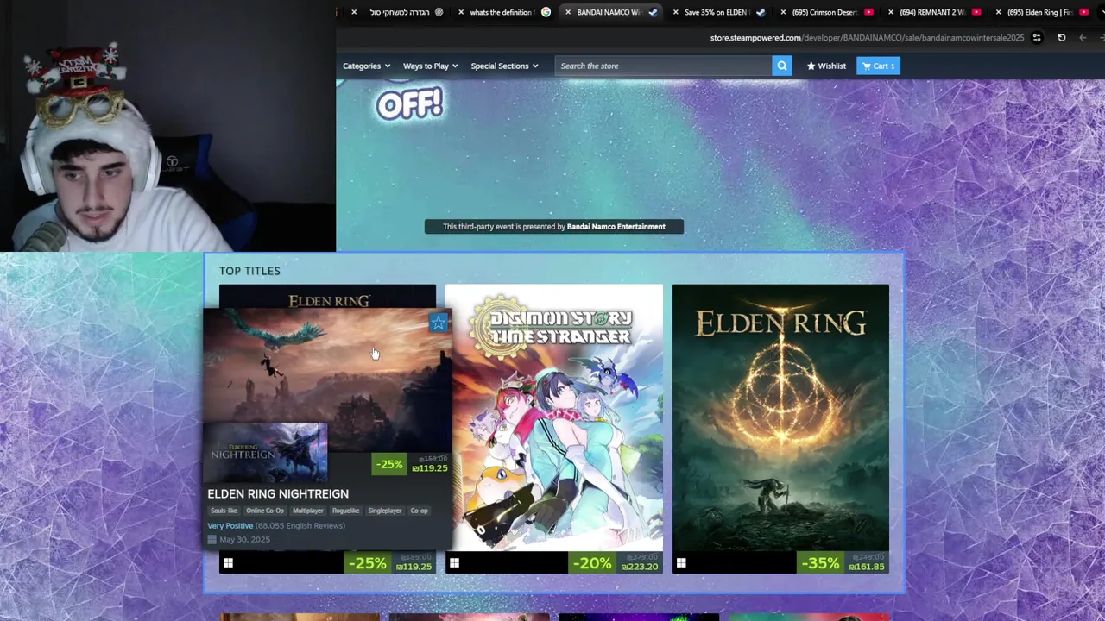The width and height of the screenshot is (1105, 621).
Task: Click the Online Co-Op tag
Action: coord(264,511)
